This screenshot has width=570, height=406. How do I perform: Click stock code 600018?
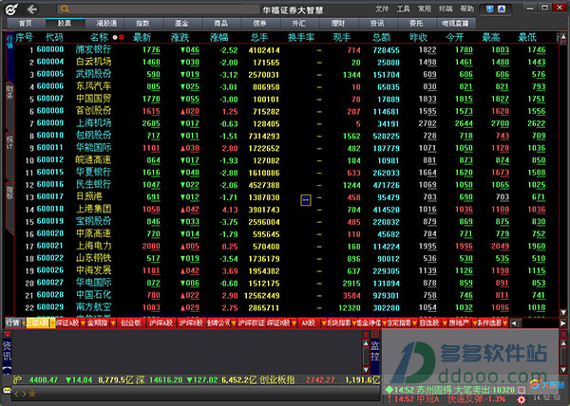click(x=50, y=209)
